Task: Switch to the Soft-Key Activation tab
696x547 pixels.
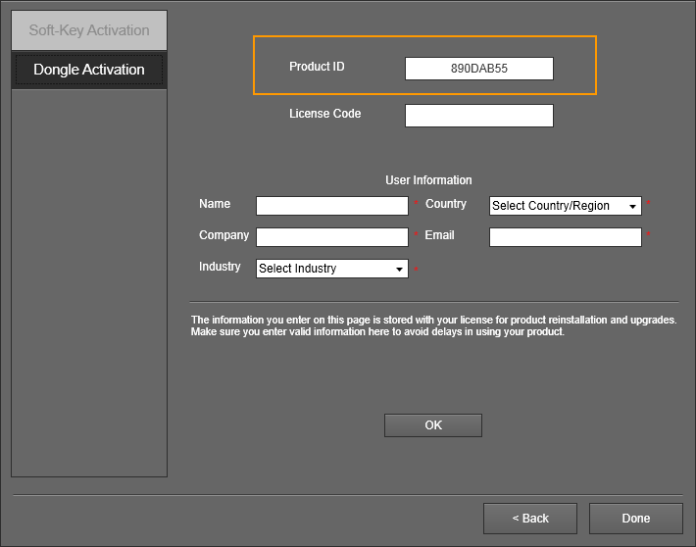Action: tap(89, 30)
